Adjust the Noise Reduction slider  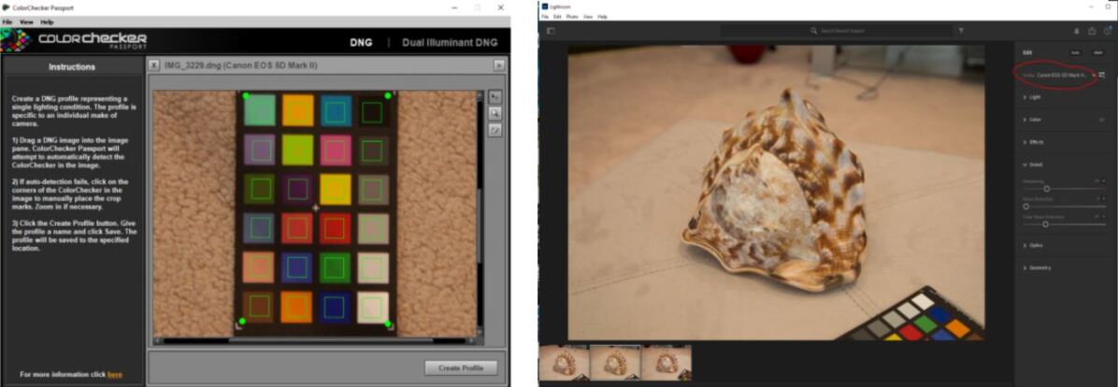point(1026,206)
